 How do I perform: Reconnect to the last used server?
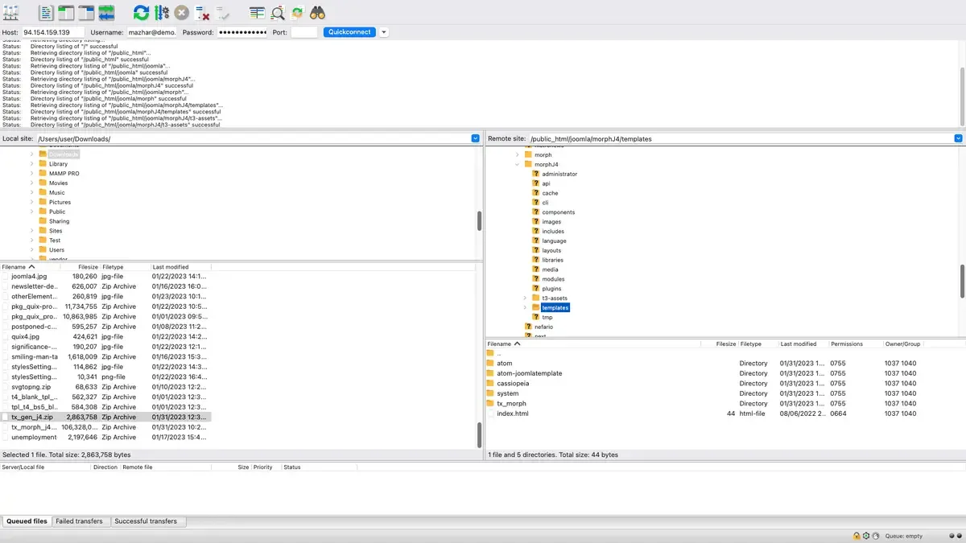(x=223, y=13)
